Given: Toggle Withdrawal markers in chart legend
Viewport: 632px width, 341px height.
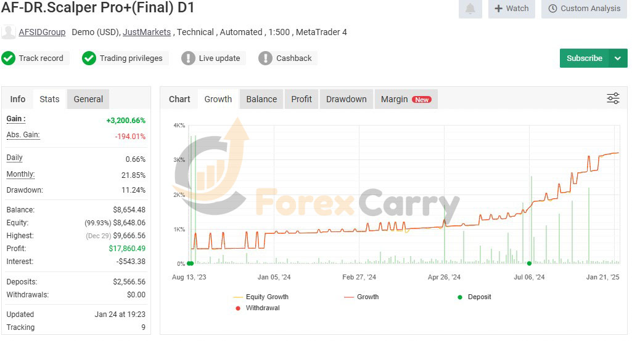Looking at the screenshot, I should pyautogui.click(x=262, y=308).
